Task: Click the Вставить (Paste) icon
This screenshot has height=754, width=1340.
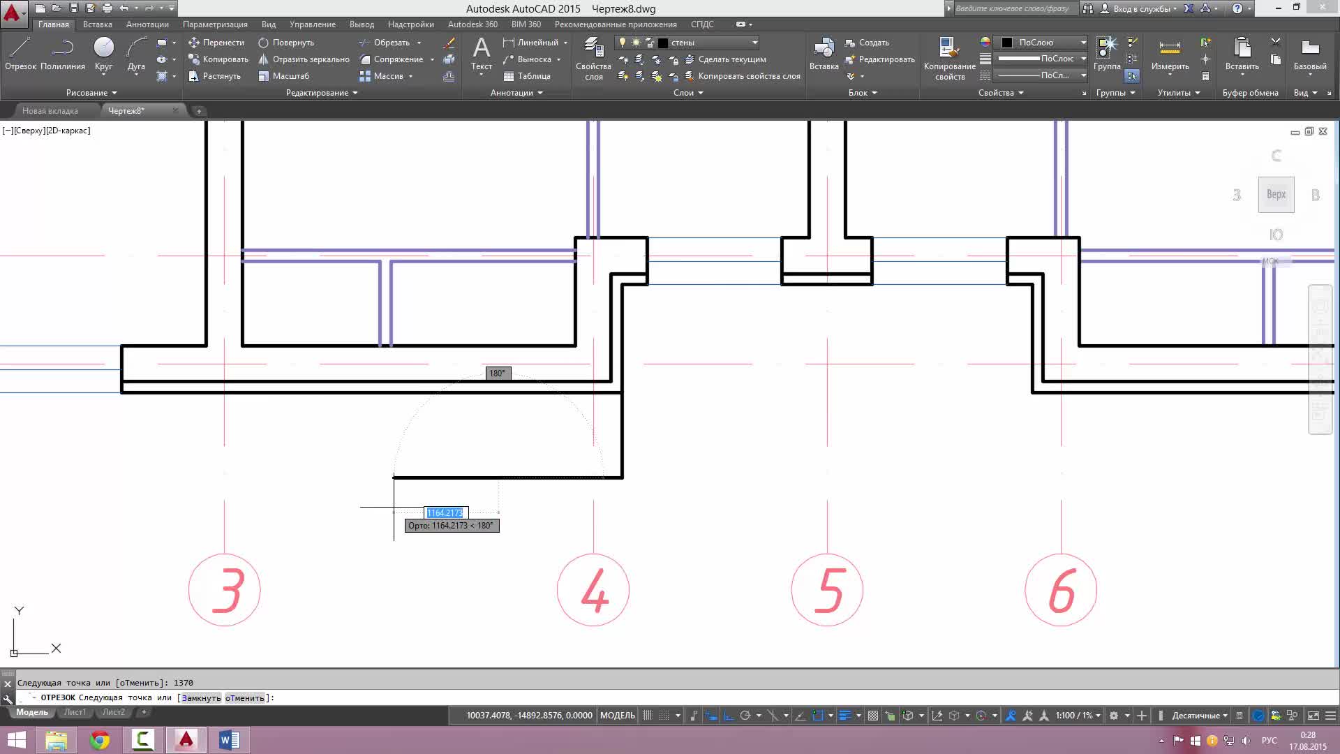Action: 1242,54
